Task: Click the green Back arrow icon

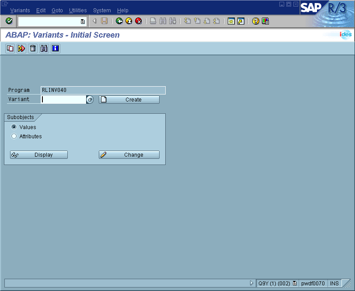Action: [x=119, y=21]
